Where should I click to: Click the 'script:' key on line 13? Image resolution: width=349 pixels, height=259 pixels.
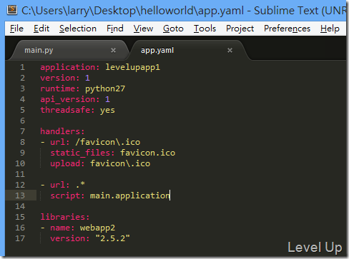[x=67, y=195]
